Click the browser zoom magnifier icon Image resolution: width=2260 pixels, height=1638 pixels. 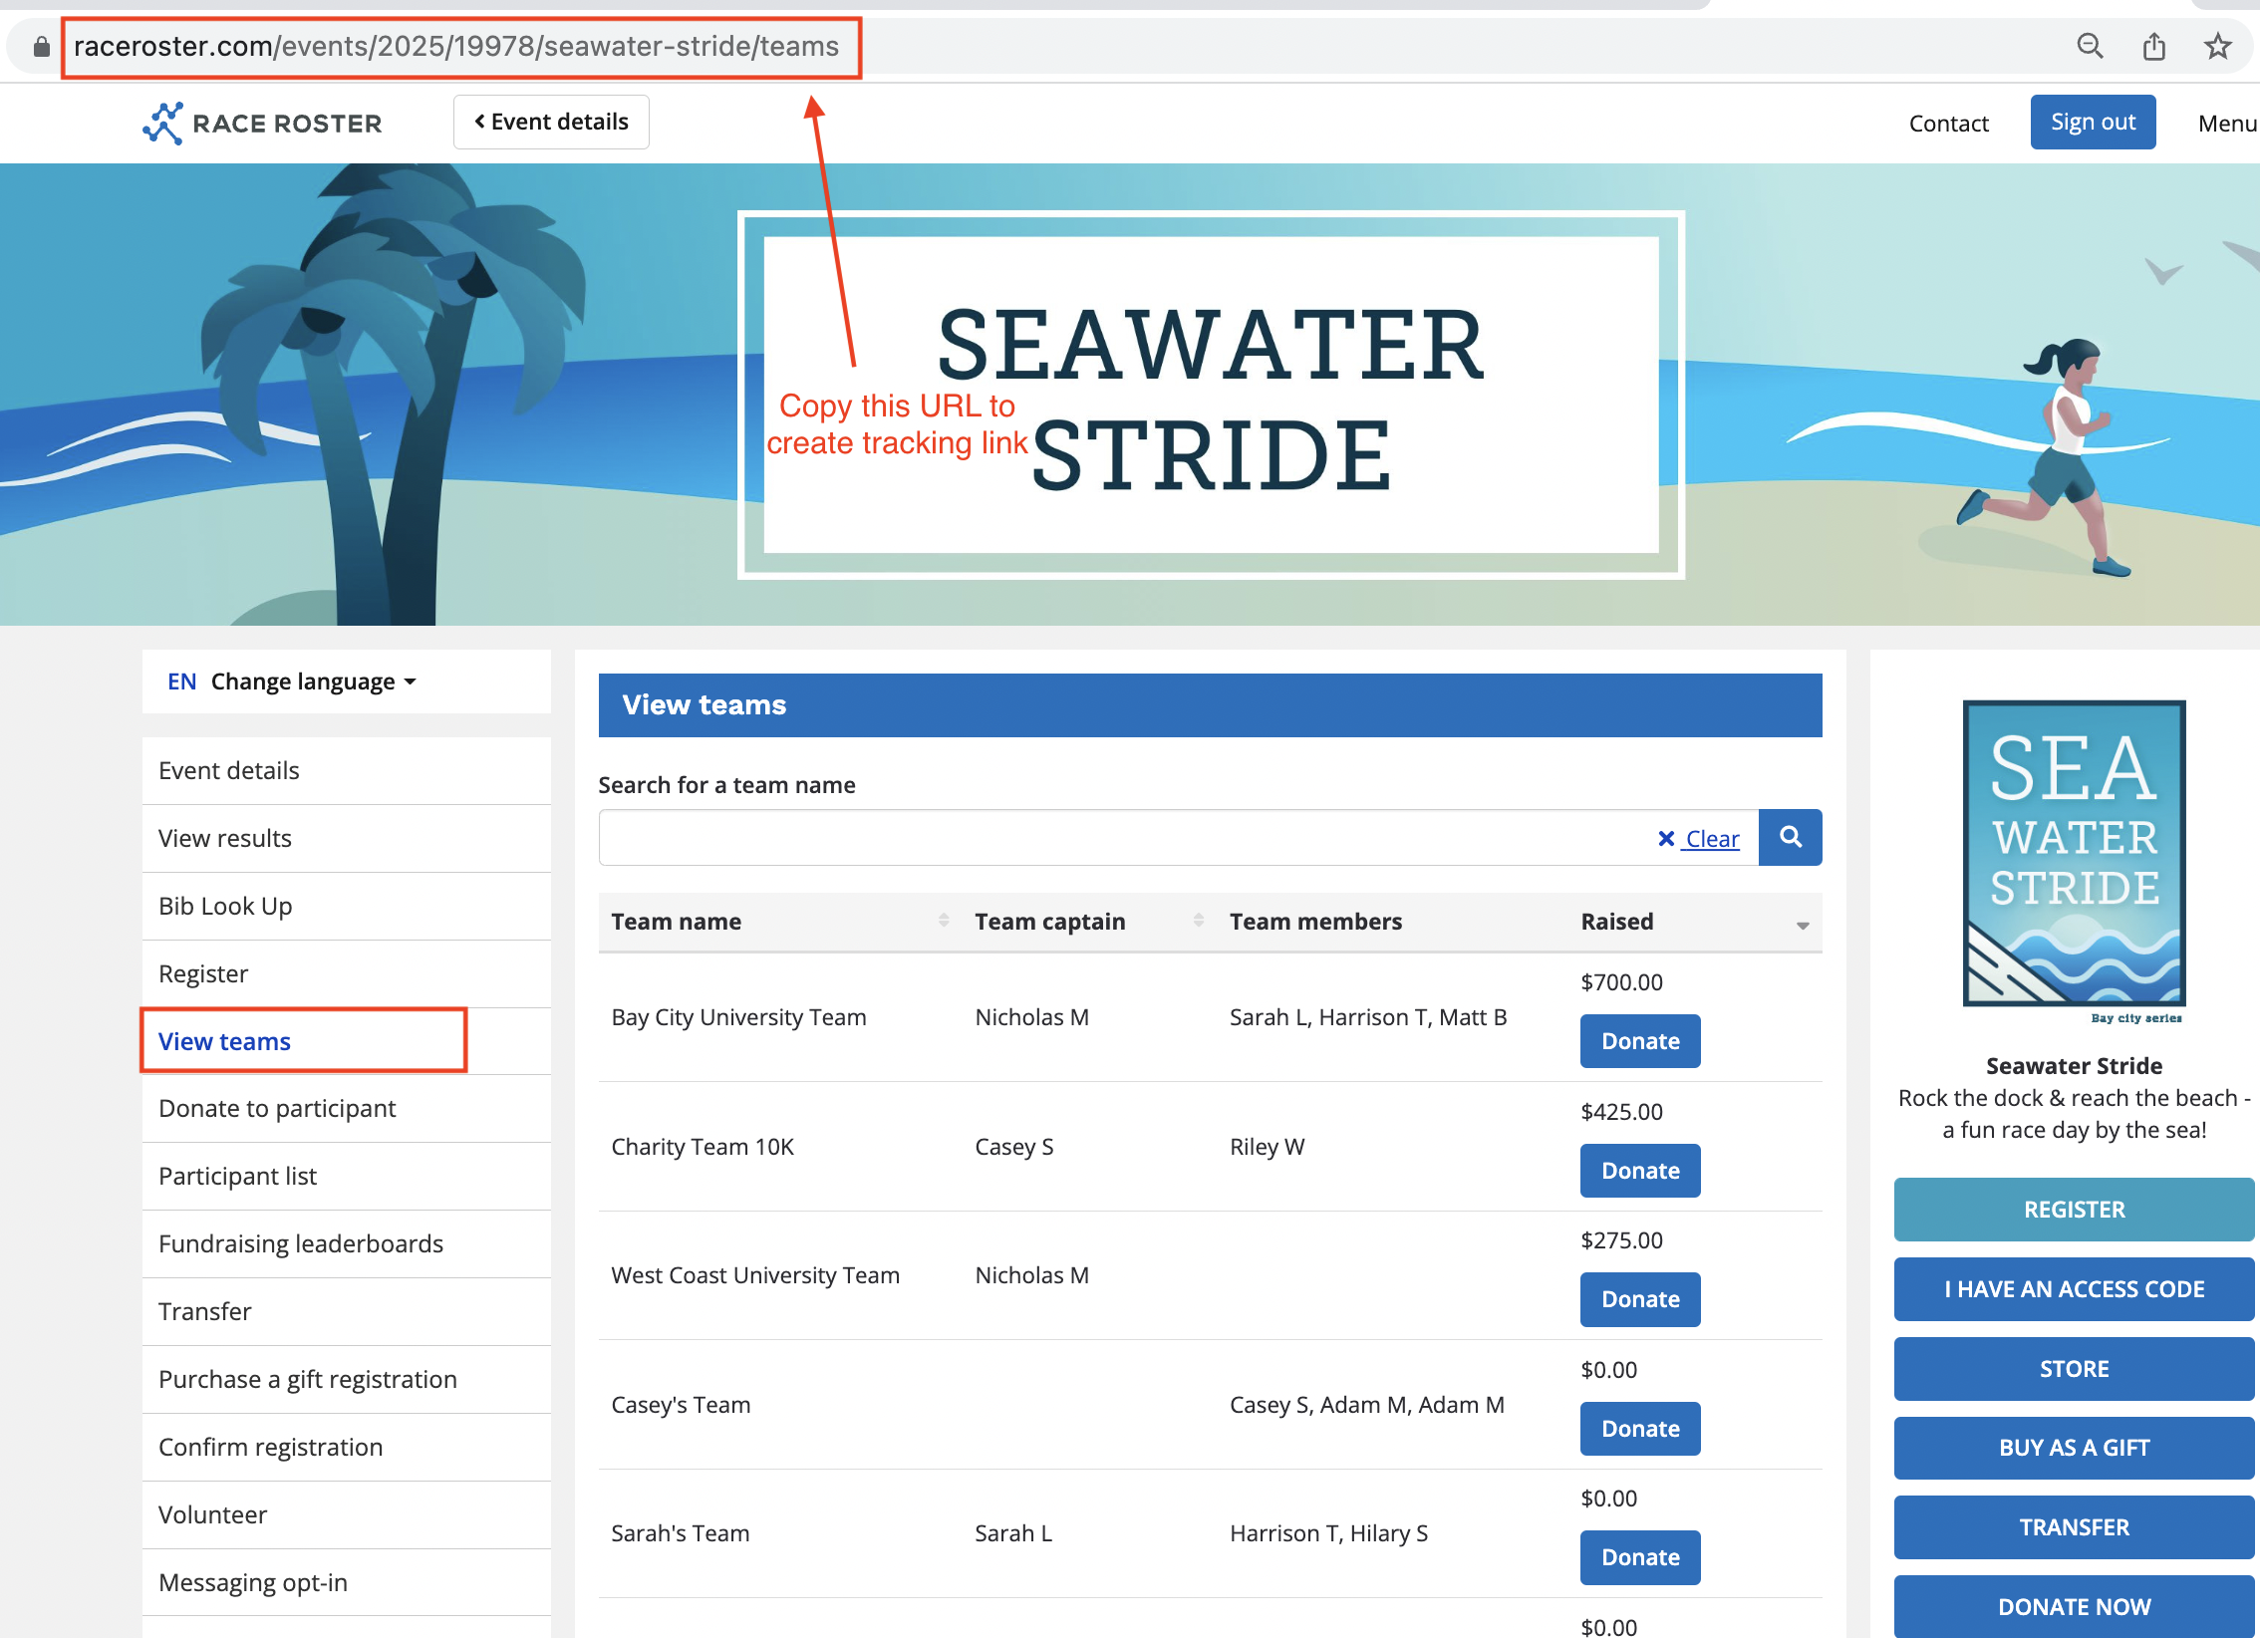(2089, 46)
